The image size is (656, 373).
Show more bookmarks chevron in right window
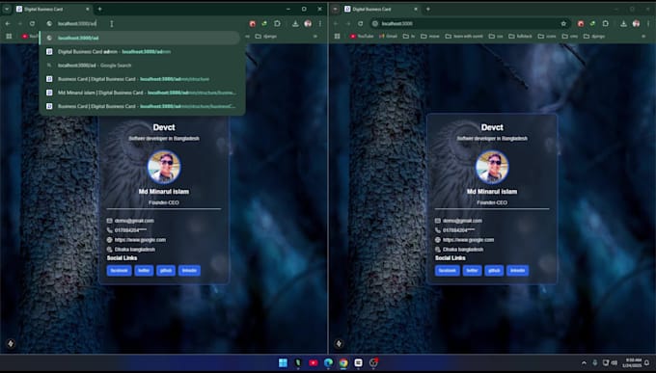(643, 37)
